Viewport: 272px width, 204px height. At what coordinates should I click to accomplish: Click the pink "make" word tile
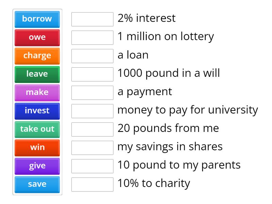(37, 92)
